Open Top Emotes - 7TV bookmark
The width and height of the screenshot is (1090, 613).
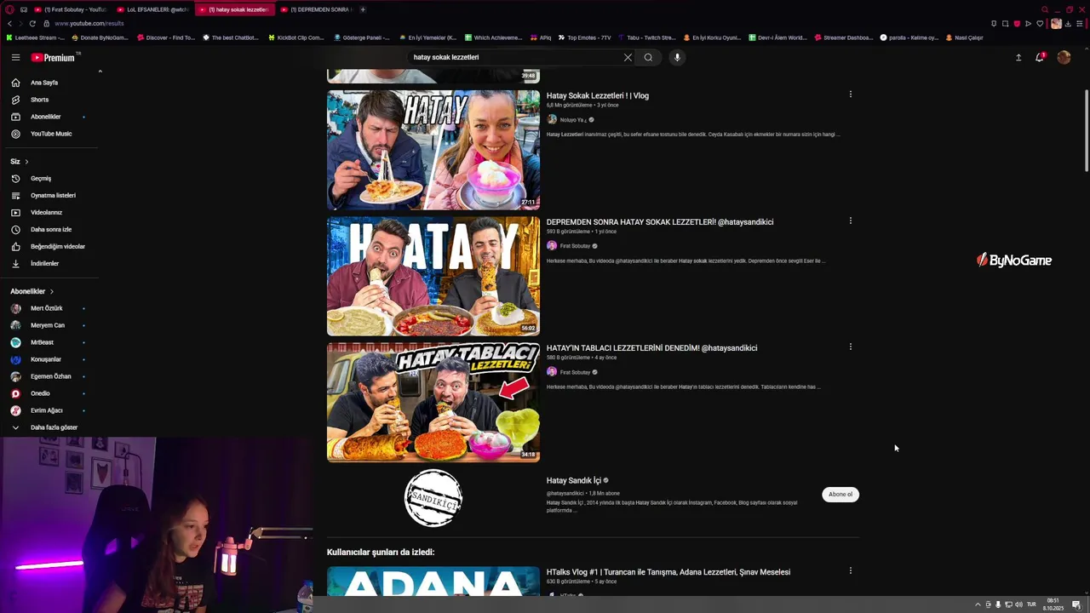584,37
